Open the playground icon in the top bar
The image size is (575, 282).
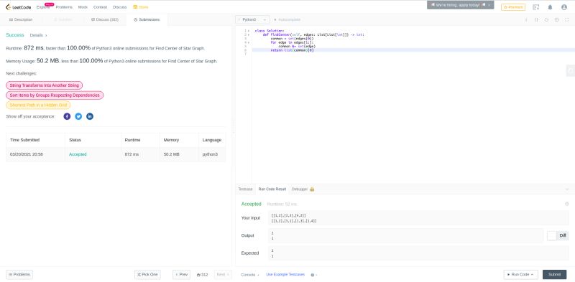pos(535,7)
